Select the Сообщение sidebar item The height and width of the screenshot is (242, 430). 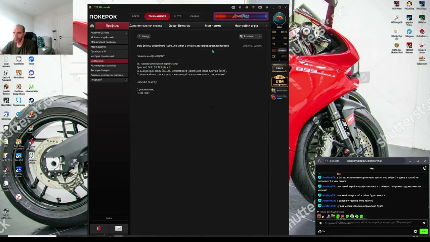[x=109, y=61]
